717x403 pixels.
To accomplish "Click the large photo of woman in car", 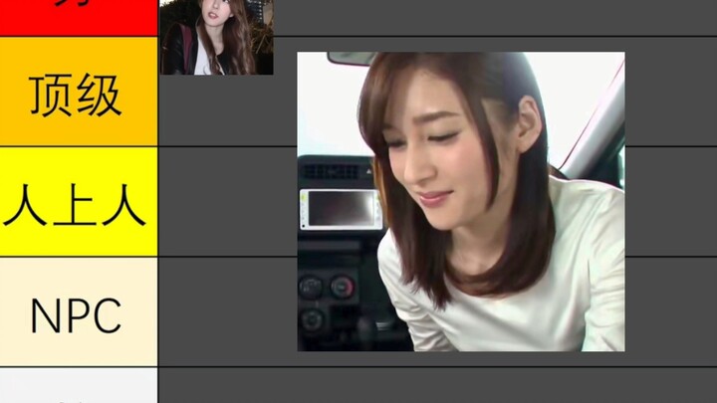I will point(460,201).
